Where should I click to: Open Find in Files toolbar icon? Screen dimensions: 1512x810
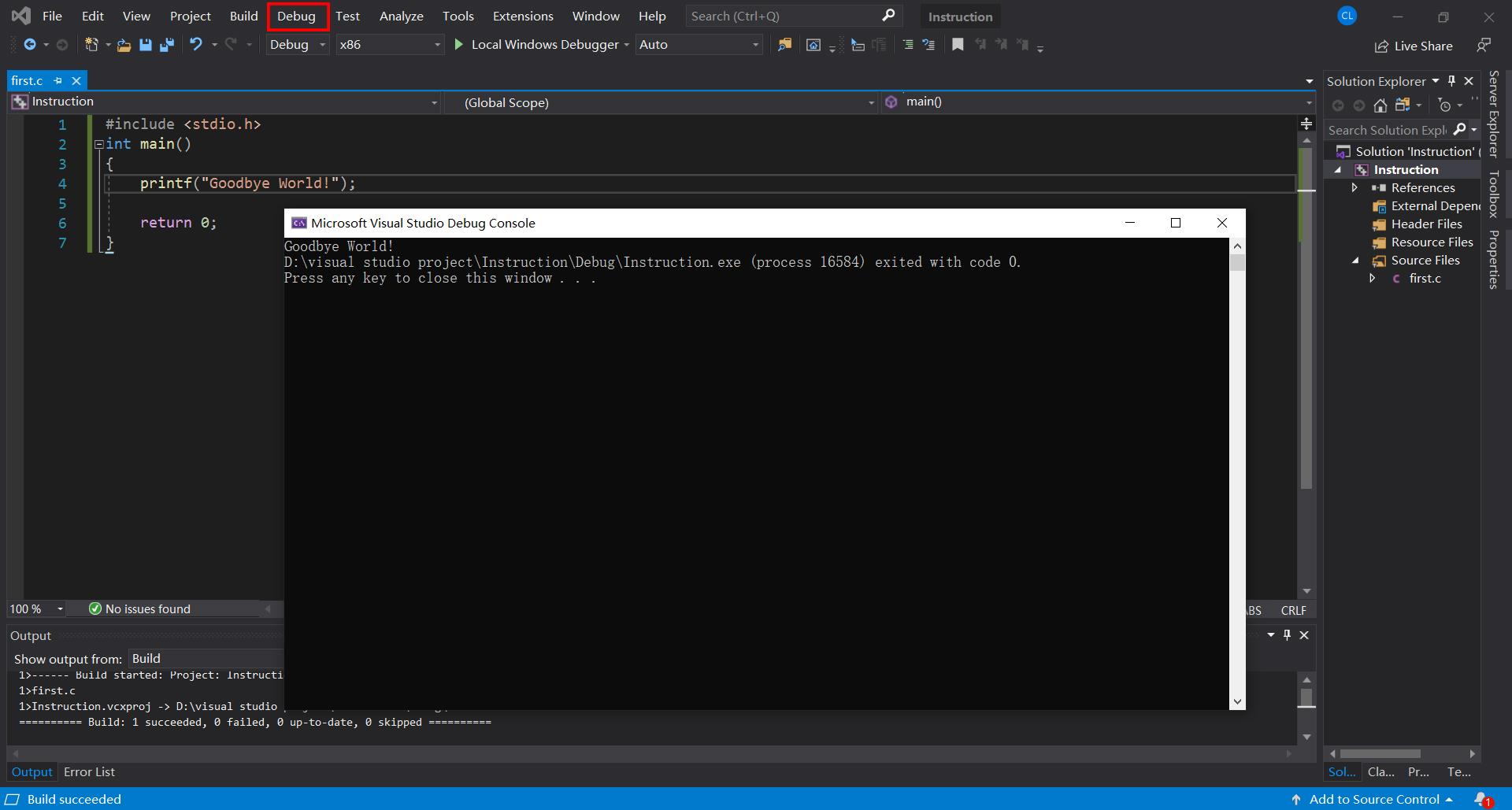tap(784, 45)
